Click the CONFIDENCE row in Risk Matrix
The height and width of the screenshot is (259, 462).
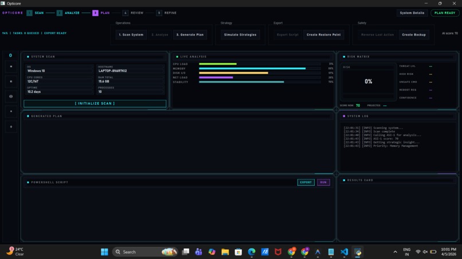[416, 98]
